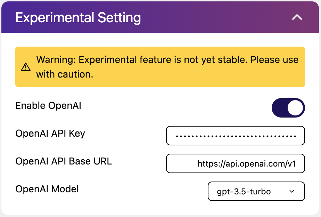
Task: Disable the Enable OpenAI toggle switch
Action: pos(288,108)
